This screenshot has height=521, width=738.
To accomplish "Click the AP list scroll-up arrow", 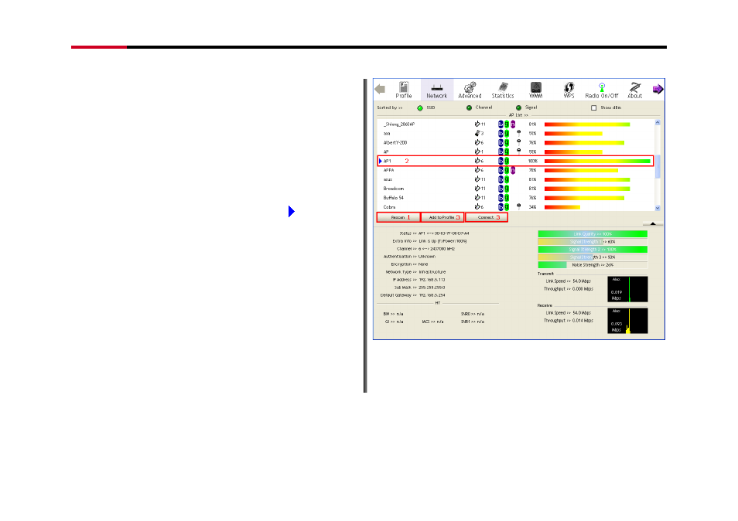I will pyautogui.click(x=658, y=122).
